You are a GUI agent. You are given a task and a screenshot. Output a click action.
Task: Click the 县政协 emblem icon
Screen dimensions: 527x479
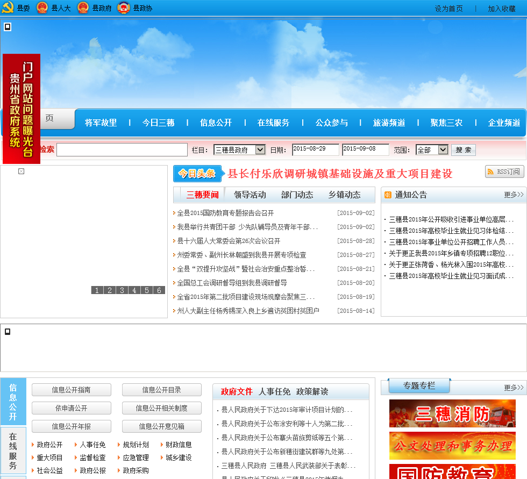[x=124, y=8]
